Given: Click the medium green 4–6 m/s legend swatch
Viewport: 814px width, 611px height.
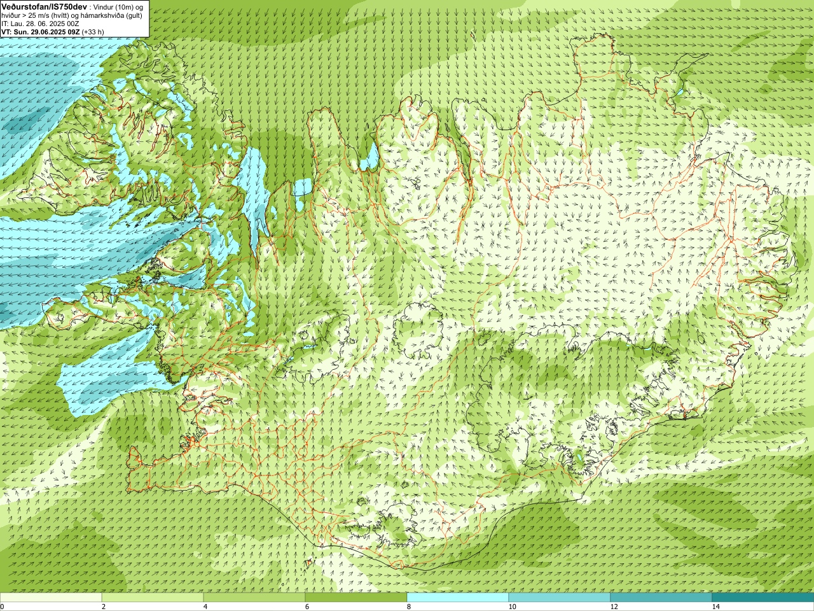Looking at the screenshot, I should coord(254,598).
